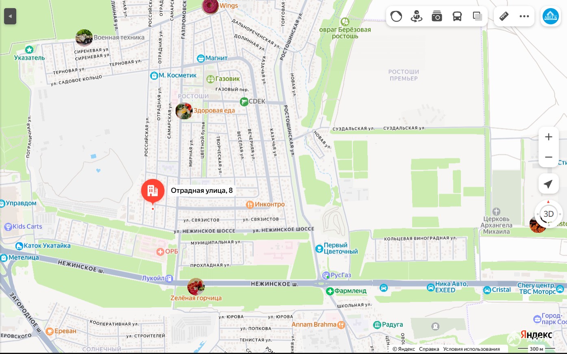Image resolution: width=567 pixels, height=354 pixels.
Task: Click the Здоровая еда place photo
Action: click(184, 111)
